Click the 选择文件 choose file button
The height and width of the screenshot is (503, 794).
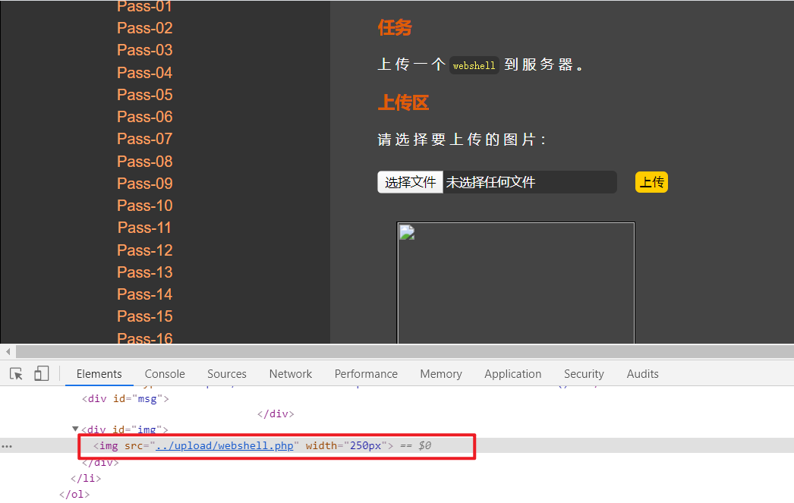pyautogui.click(x=410, y=182)
